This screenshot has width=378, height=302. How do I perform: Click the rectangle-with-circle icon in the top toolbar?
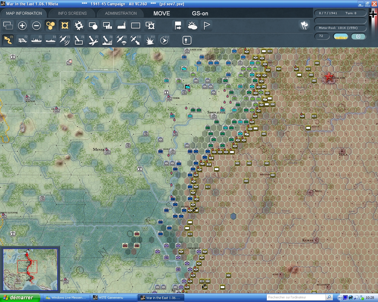[x=93, y=26]
